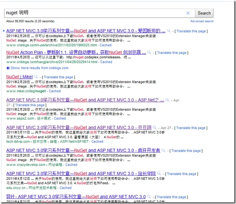Open result title ending 豆豆网
This screenshot has width=236, height=204.
(79, 128)
